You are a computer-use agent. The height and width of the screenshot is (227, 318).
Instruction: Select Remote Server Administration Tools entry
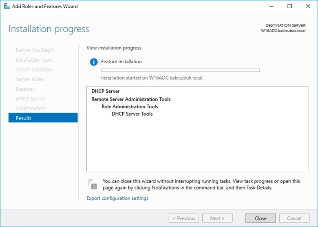[131, 99]
